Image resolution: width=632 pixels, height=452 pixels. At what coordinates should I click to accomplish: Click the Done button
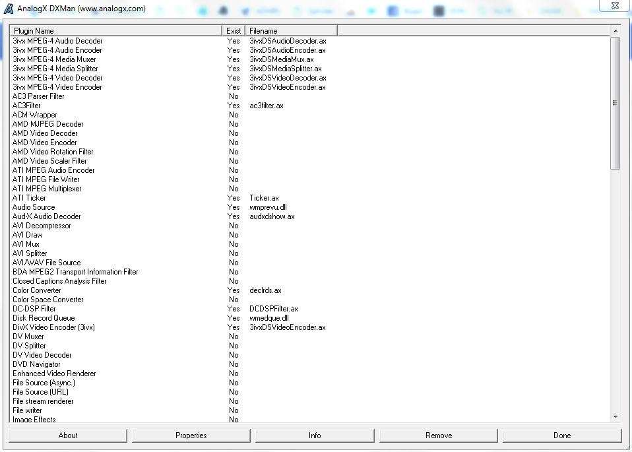(562, 436)
